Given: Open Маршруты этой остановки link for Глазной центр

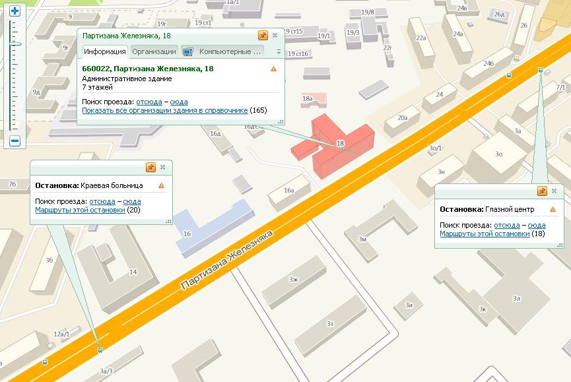Looking at the screenshot, I should 485,234.
